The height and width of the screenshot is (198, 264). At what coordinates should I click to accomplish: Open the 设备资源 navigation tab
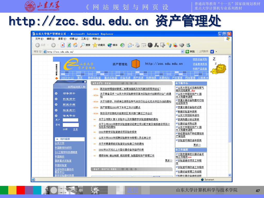point(125,78)
